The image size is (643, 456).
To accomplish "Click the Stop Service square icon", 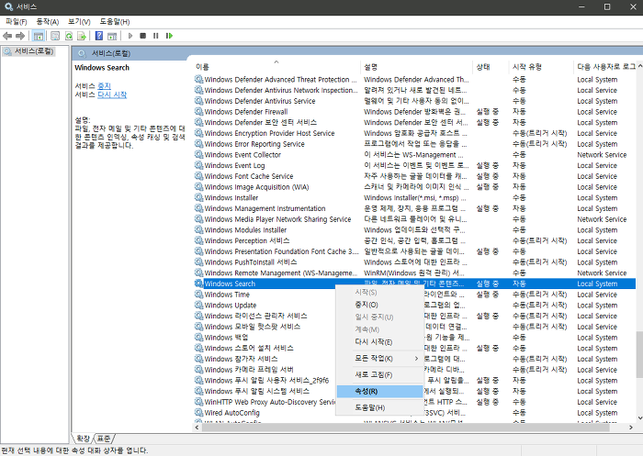I will (142, 36).
